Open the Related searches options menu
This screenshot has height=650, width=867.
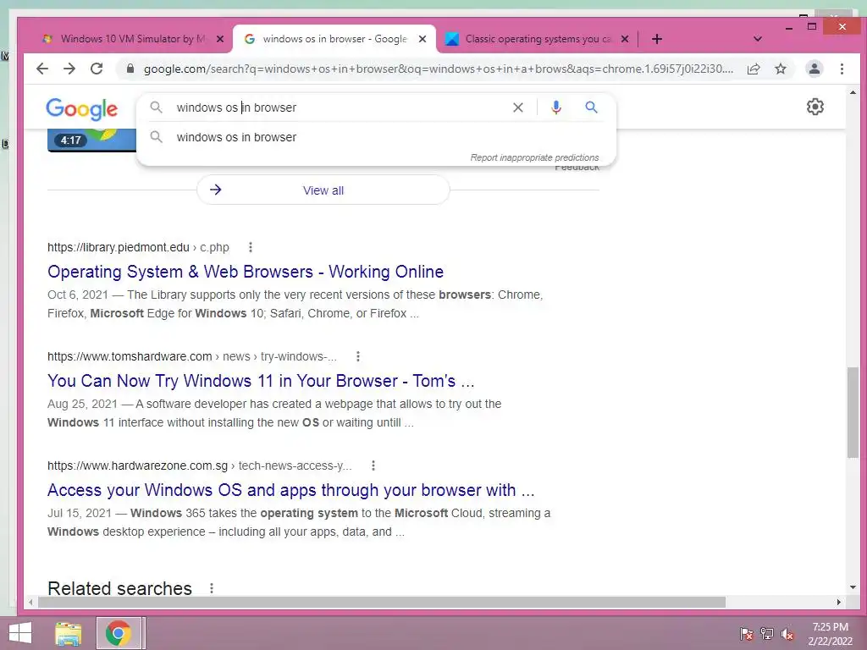tap(211, 588)
